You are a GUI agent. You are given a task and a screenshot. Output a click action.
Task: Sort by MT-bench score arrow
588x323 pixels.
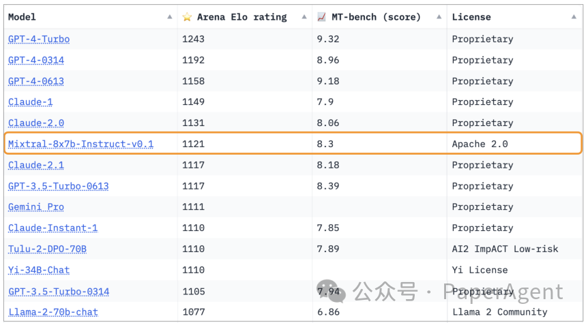[x=439, y=17]
